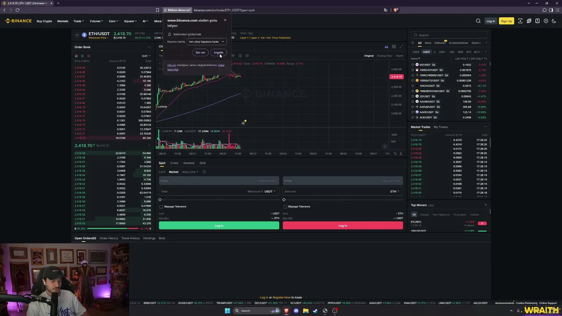562x316 pixels.
Task: Change order book decimal precision 0.01
Action: point(146,56)
